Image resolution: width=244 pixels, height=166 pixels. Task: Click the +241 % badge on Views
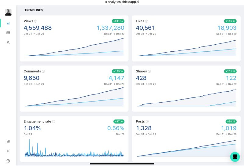[x=118, y=21]
